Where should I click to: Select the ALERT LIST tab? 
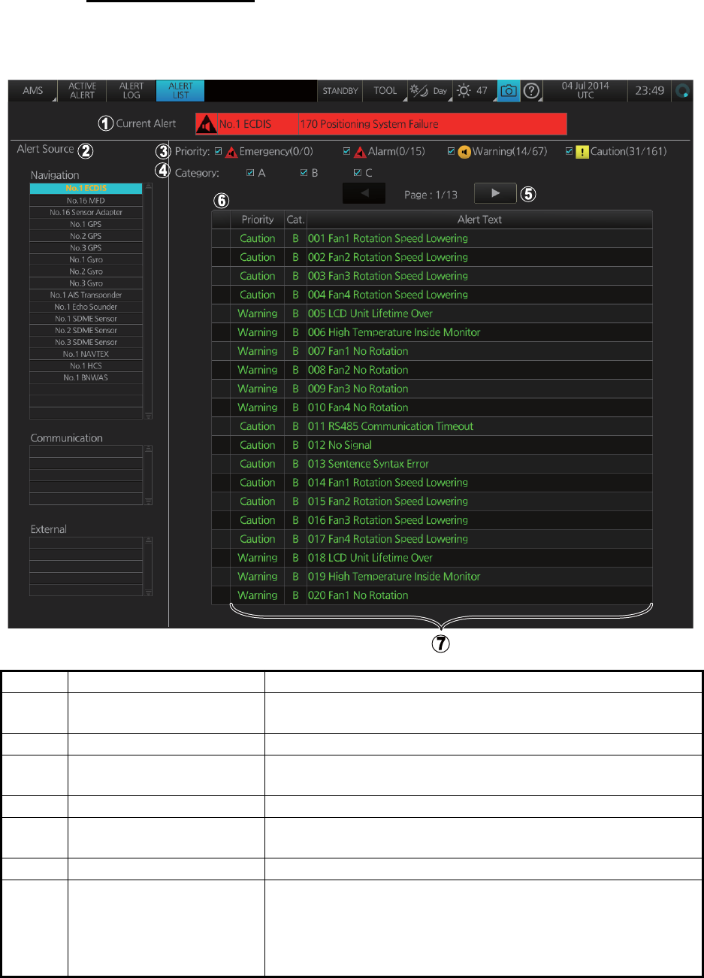[x=180, y=90]
